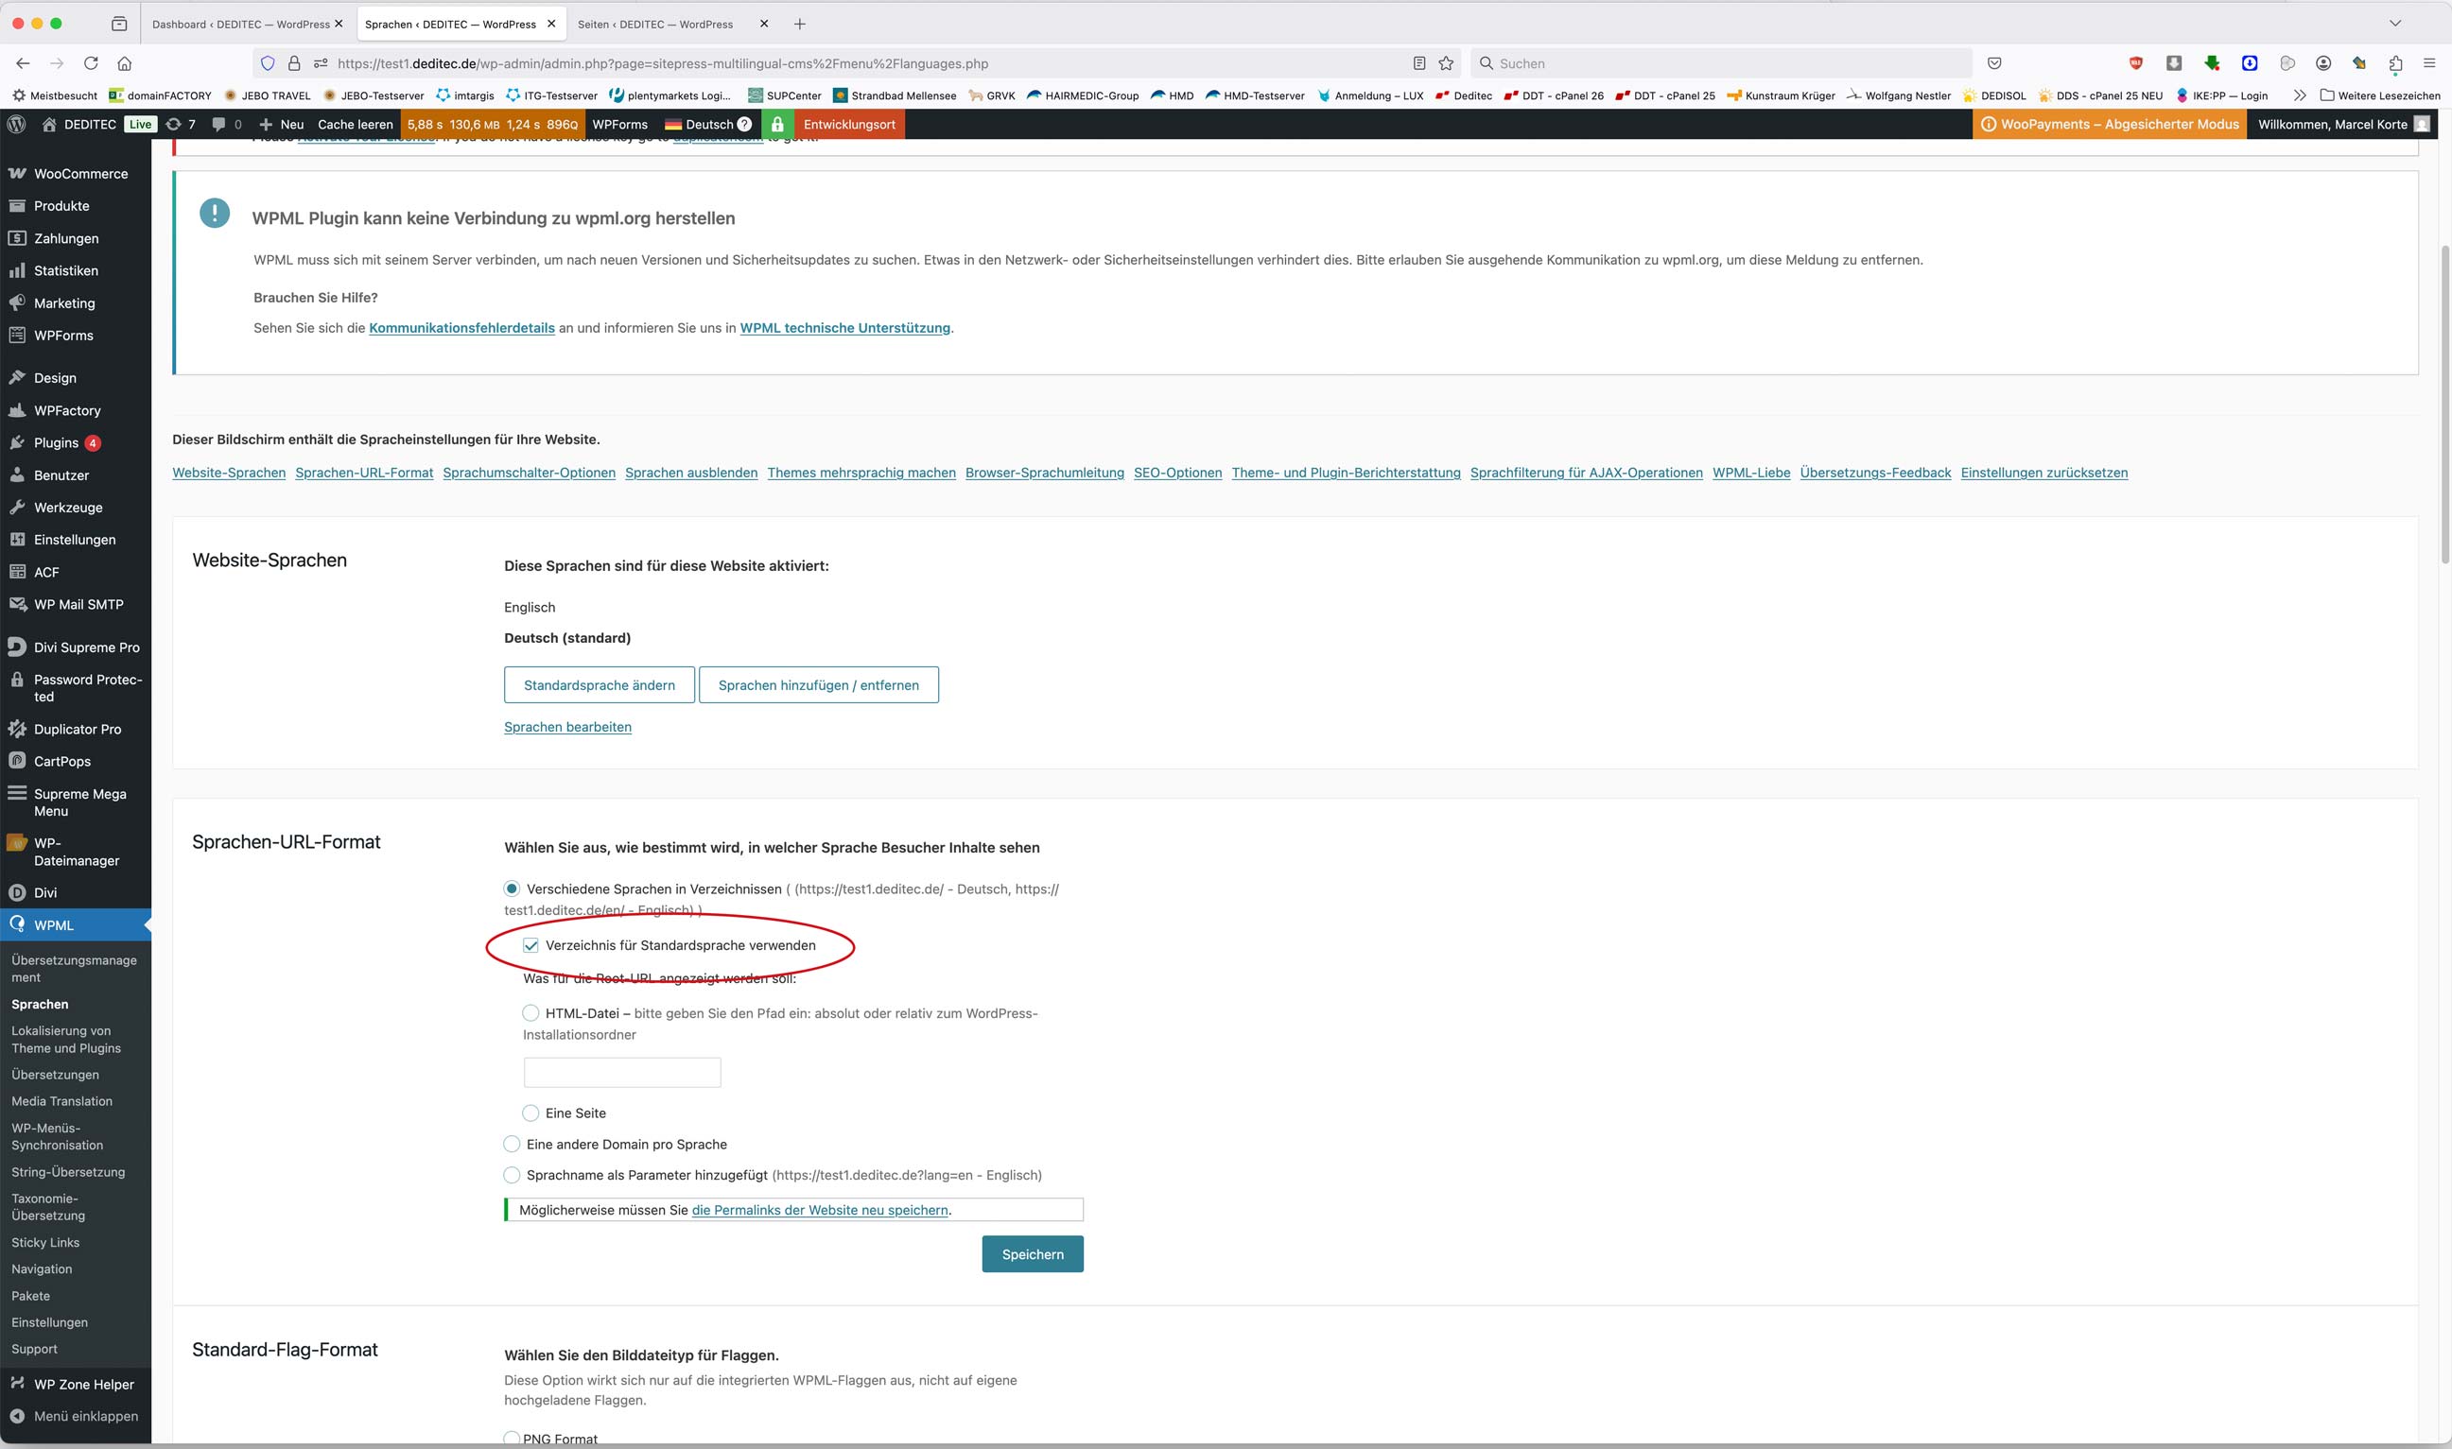2452x1449 pixels.
Task: Reload the current page
Action: pos(91,63)
